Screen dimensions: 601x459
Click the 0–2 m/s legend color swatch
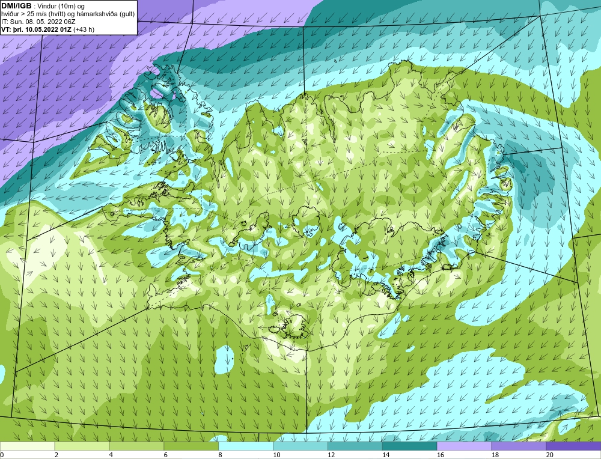(x=27, y=446)
